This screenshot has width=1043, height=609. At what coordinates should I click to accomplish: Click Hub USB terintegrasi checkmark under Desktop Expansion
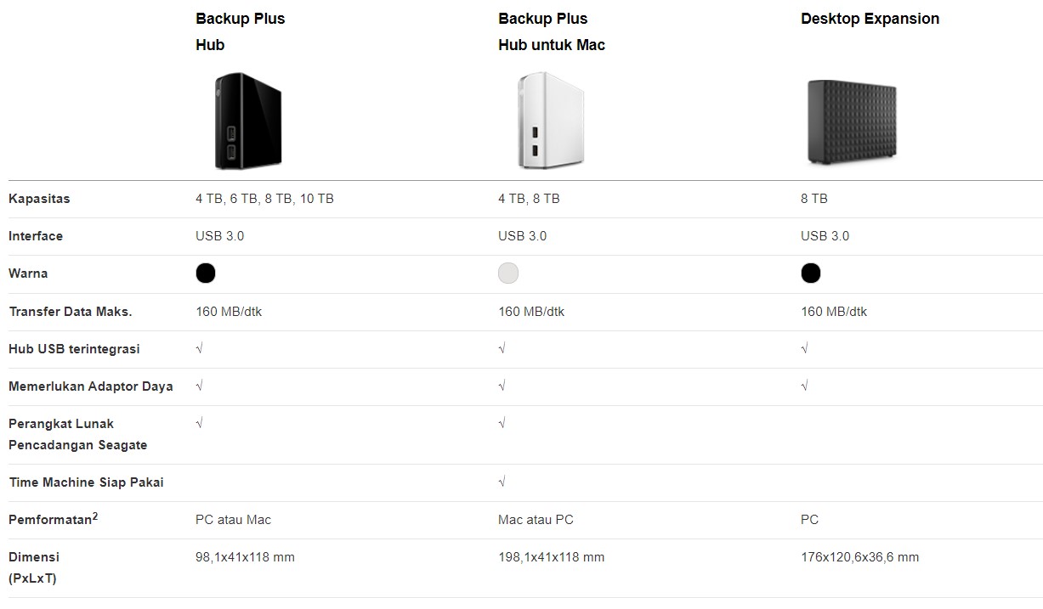point(804,348)
